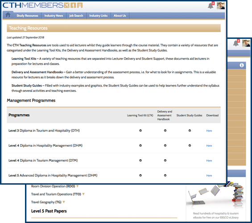Open the Home icon in navigation bar
Viewport: 252px width, 223px height.
pyautogui.click(x=8, y=15)
